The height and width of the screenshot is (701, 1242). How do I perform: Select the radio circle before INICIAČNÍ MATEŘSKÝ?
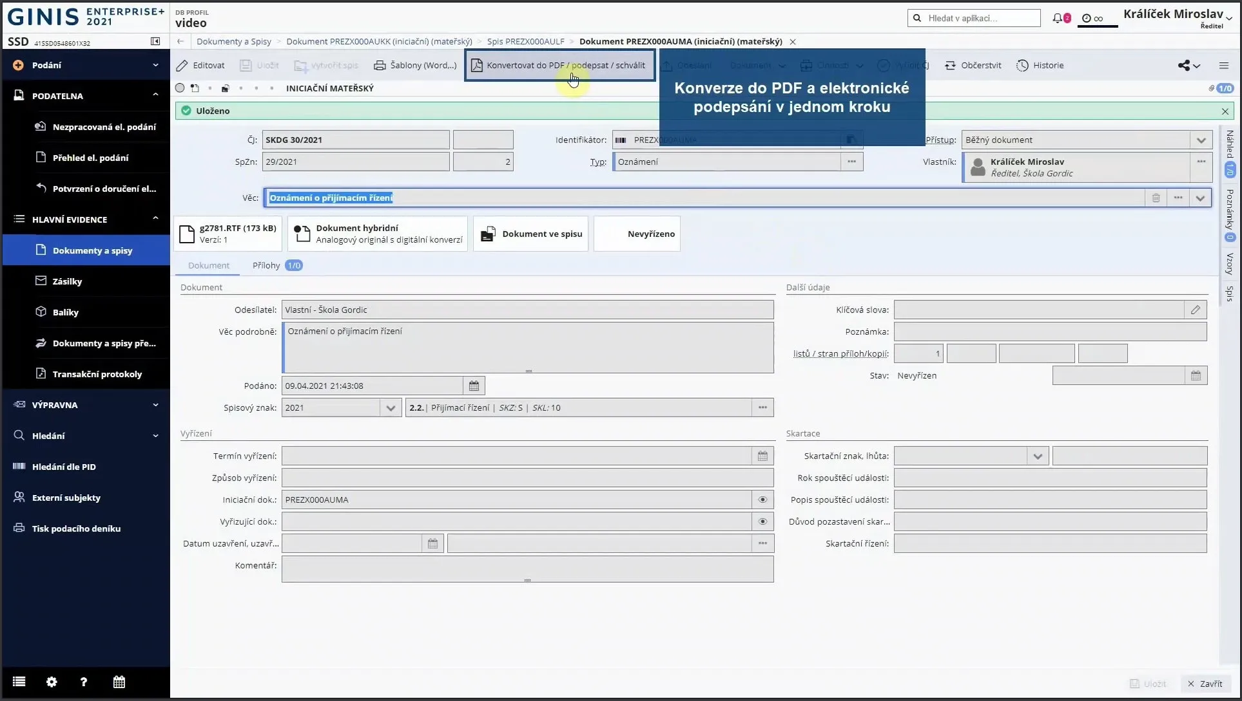(x=180, y=88)
